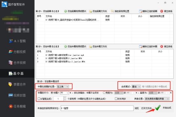Click 大小 column header in 中画 table
The width and height of the screenshot is (176, 117).
160,52
